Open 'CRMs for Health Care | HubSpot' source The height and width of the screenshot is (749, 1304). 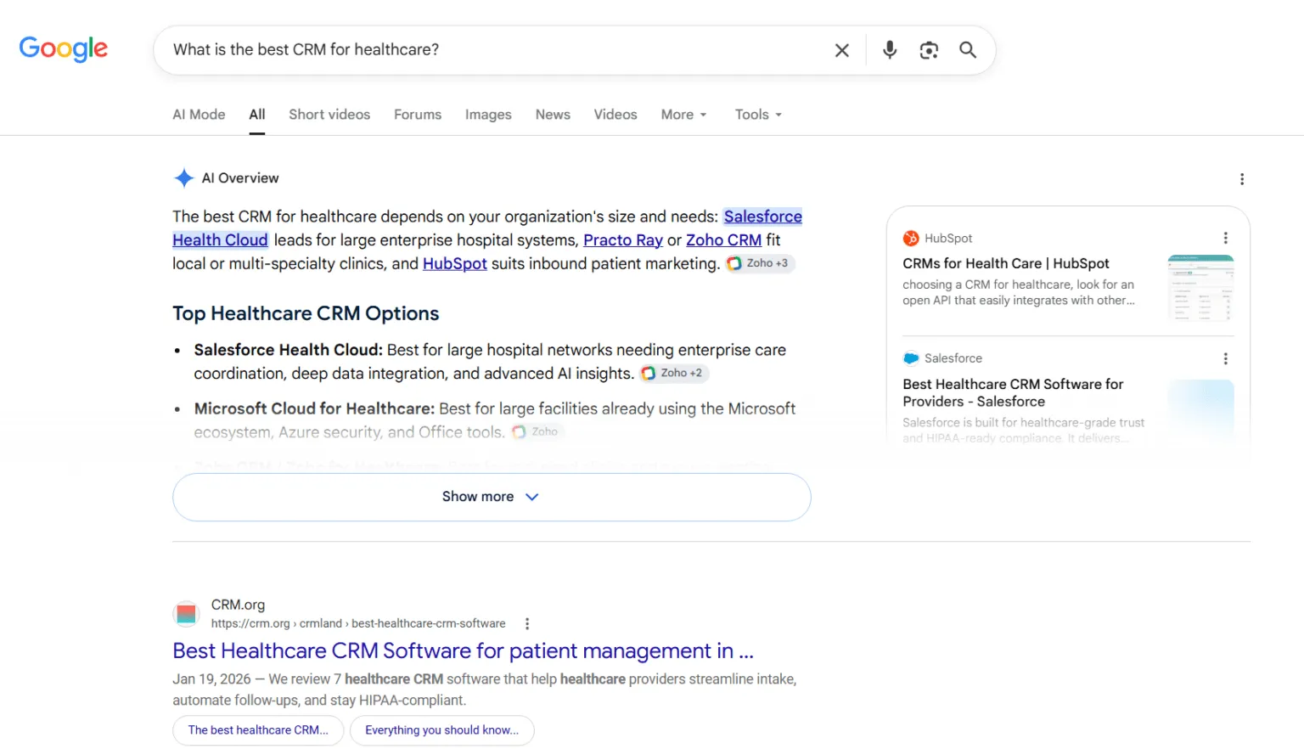pos(1006,263)
